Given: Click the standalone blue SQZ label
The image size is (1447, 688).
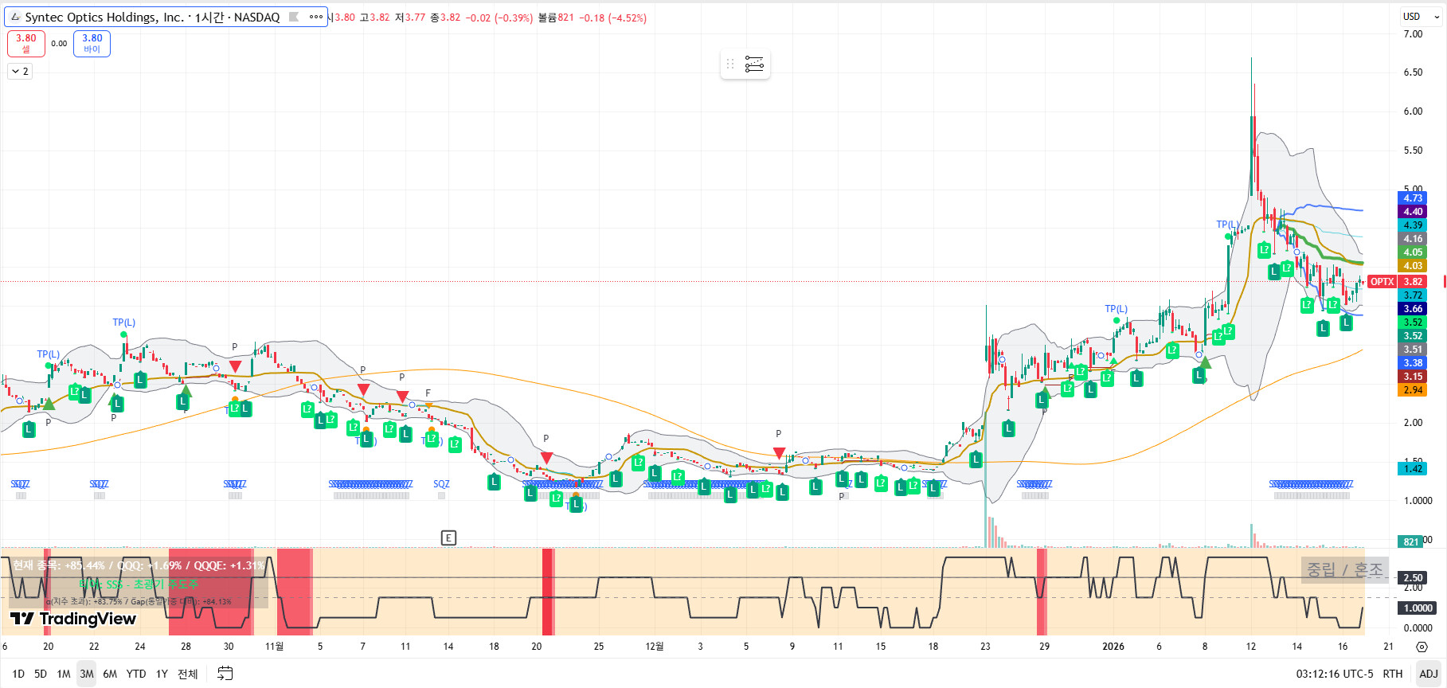Looking at the screenshot, I should (x=441, y=484).
